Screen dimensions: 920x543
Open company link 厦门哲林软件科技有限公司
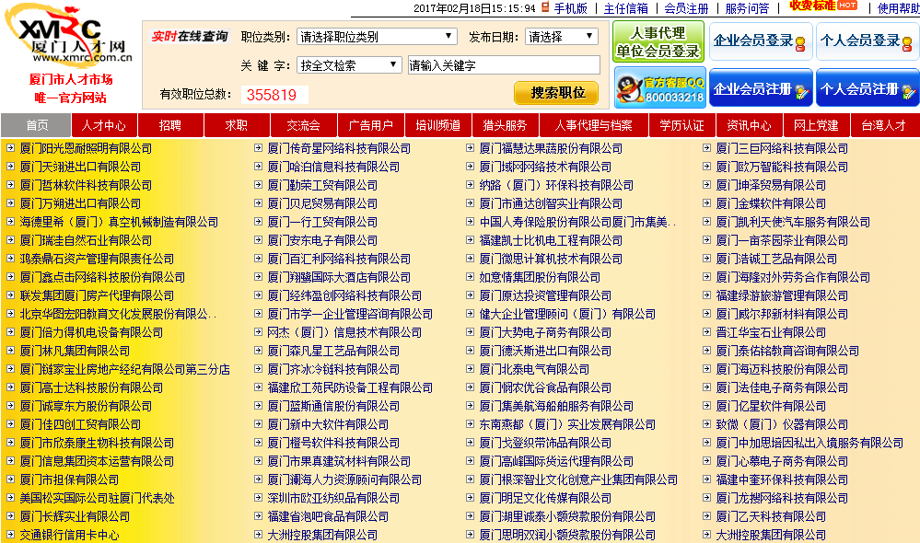[x=86, y=185]
